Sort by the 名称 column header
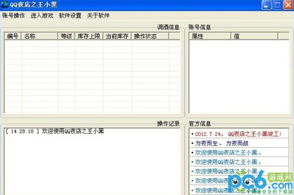The width and height of the screenshot is (294, 195). (x=40, y=36)
